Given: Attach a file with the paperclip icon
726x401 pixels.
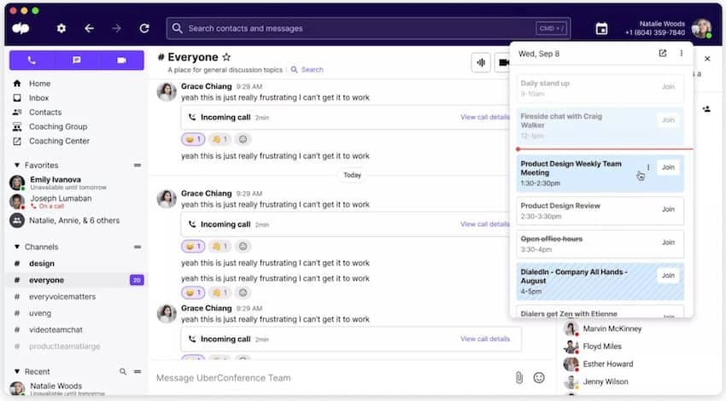Looking at the screenshot, I should tap(519, 377).
